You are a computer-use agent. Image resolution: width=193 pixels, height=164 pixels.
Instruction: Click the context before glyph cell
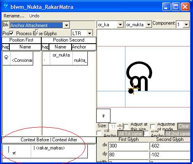17,151
